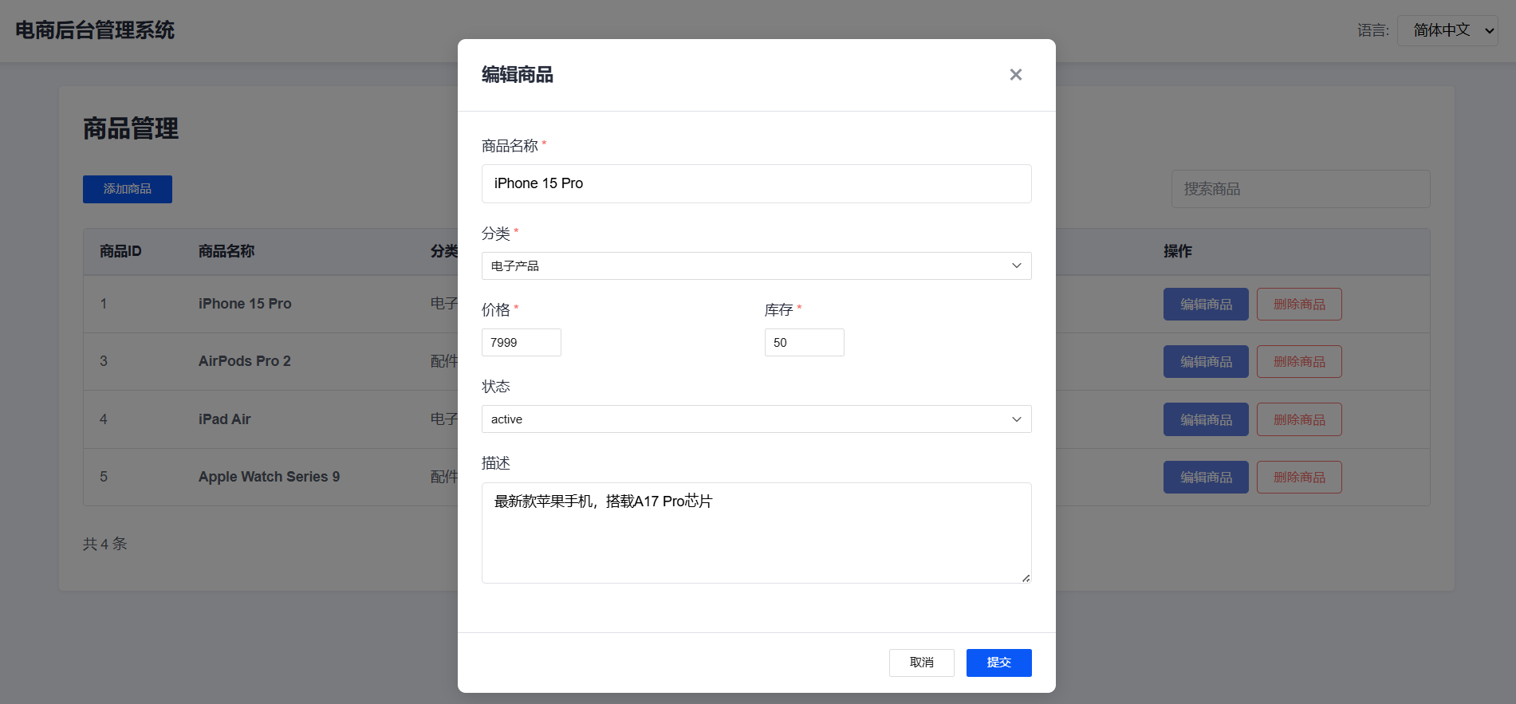Click the 商品名称 input containing iPhone 15 Pro

tap(756, 183)
